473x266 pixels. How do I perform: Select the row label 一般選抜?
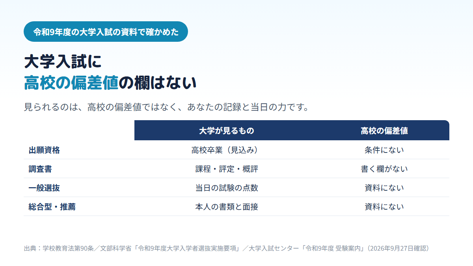[44, 188]
